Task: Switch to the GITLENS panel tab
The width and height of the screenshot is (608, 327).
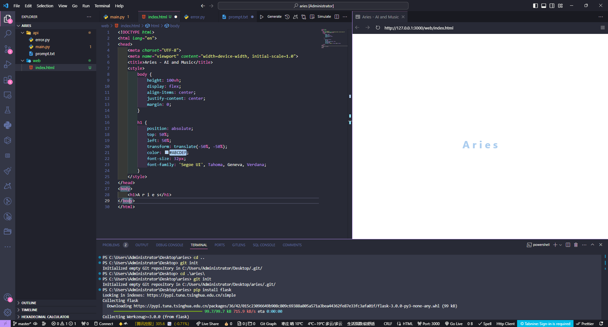Action: (239, 245)
